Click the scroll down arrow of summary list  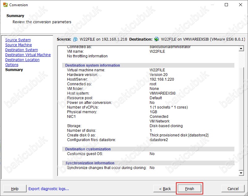pyautogui.click(x=241, y=173)
